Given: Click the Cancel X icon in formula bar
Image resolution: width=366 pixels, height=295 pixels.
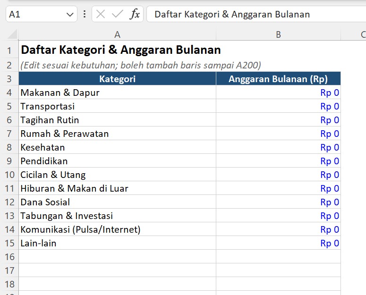Looking at the screenshot, I should [x=100, y=14].
